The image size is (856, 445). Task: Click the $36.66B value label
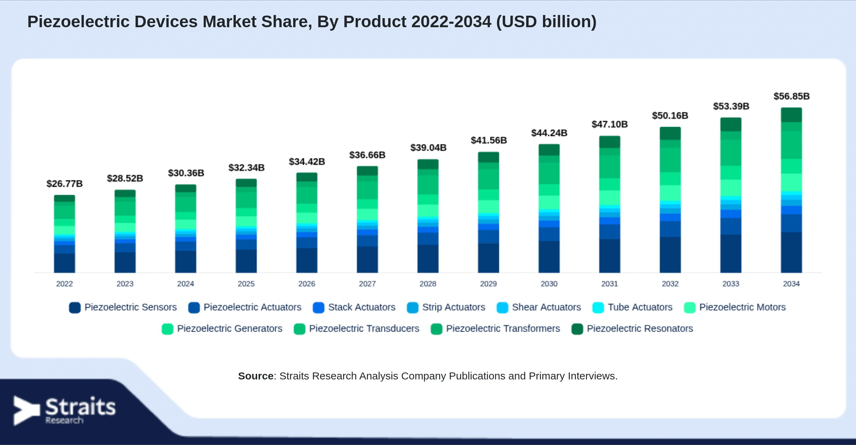(x=367, y=155)
